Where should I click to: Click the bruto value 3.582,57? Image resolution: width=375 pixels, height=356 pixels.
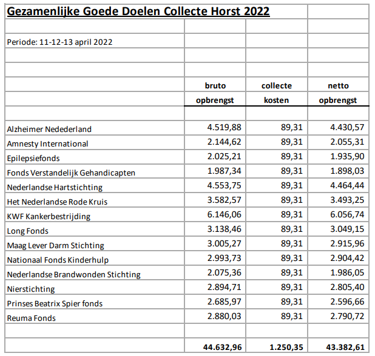click(x=224, y=200)
